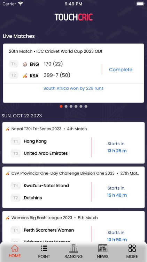Open South Africa won by 229 runs result
The width and height of the screenshot is (147, 262).
tap(73, 88)
